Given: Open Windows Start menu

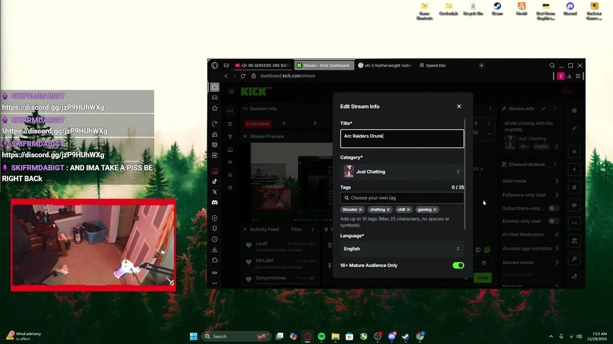Looking at the screenshot, I should coord(193,336).
